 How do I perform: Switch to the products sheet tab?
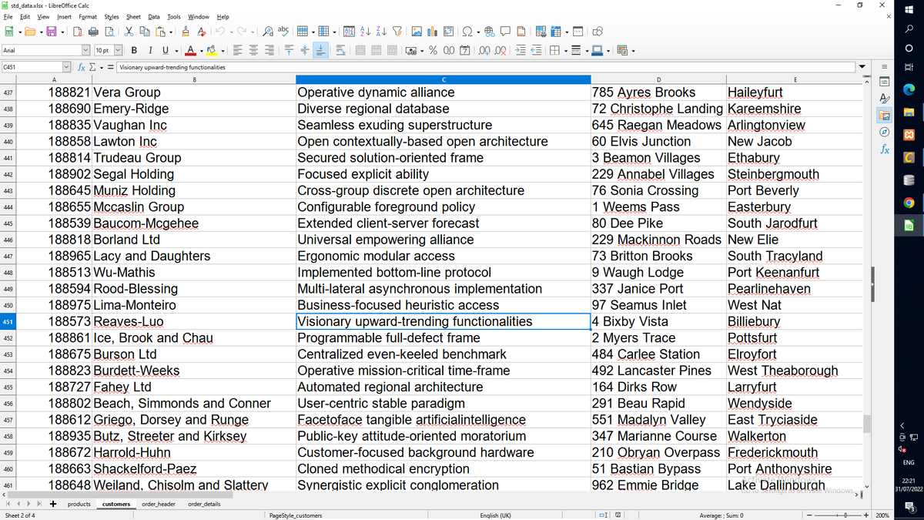pos(79,504)
